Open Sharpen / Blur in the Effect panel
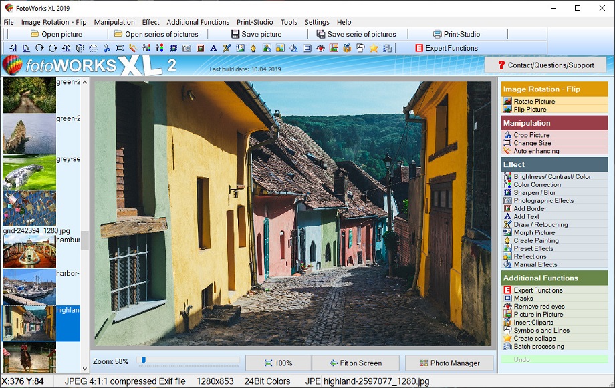This screenshot has height=388, width=615. point(534,192)
